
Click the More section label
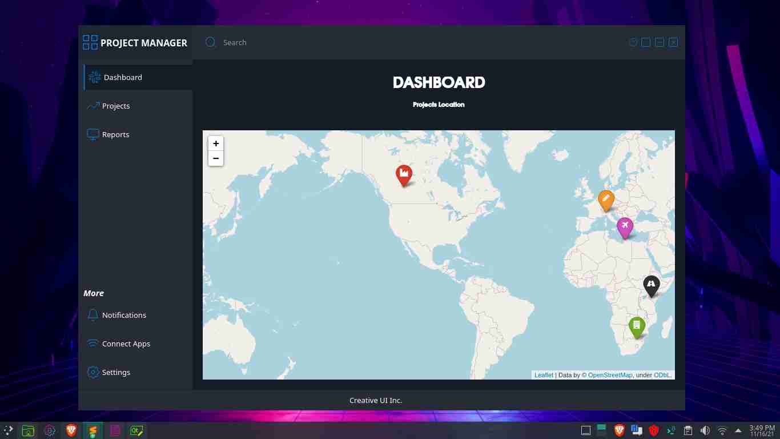(94, 293)
